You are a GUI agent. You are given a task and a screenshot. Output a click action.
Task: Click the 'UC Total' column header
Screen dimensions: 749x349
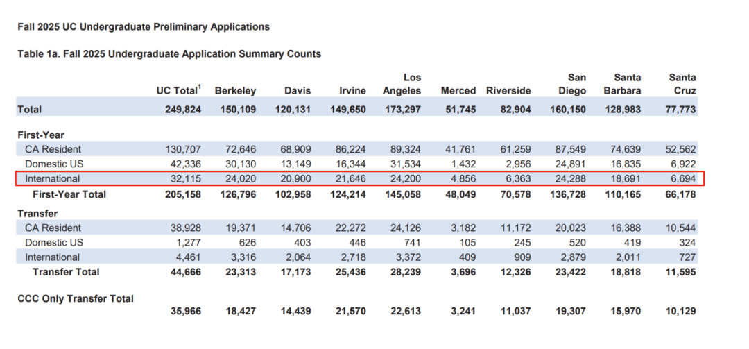179,90
